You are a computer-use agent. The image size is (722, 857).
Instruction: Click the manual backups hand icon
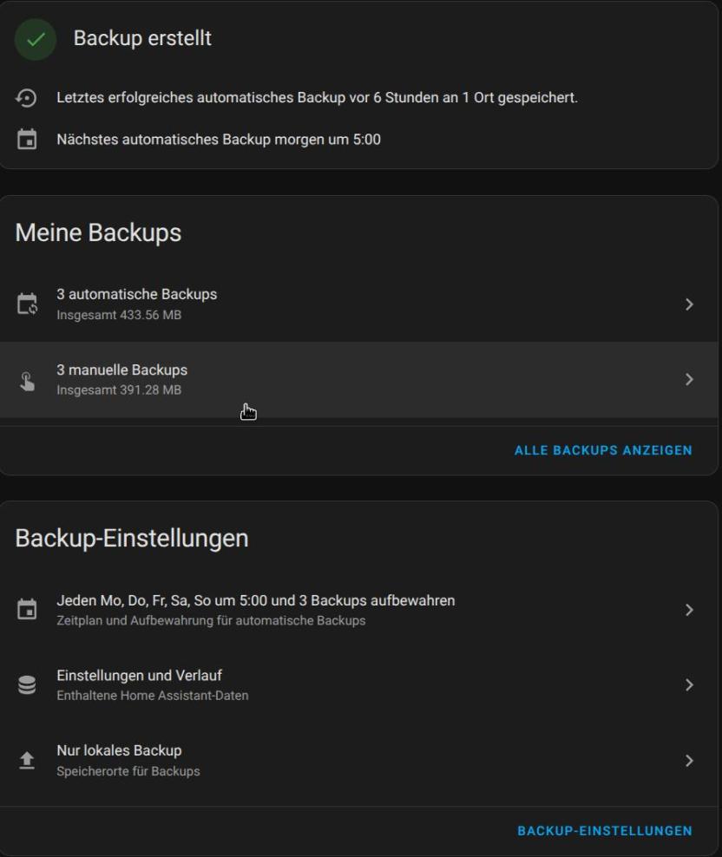[27, 380]
